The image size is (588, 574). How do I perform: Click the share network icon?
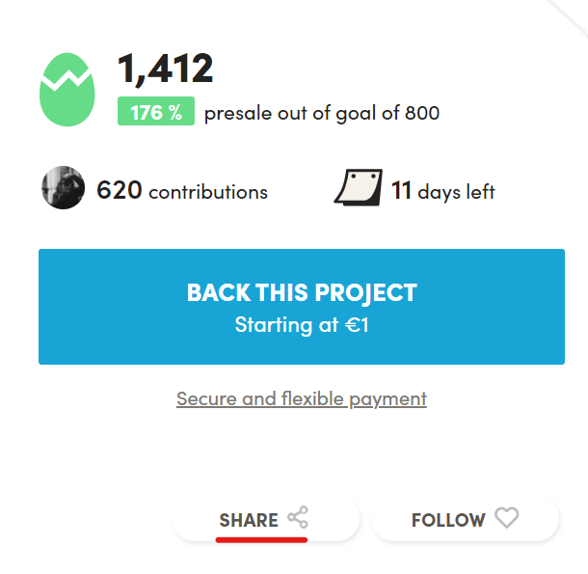point(298,517)
